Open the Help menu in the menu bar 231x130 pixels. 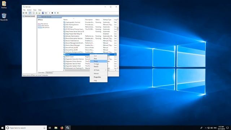40,10
